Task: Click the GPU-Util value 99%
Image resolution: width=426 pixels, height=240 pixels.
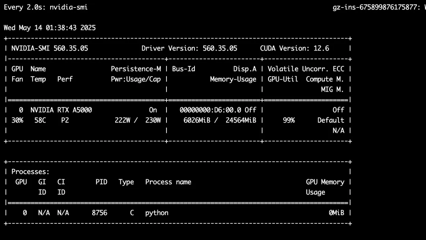Action: pyautogui.click(x=289, y=120)
